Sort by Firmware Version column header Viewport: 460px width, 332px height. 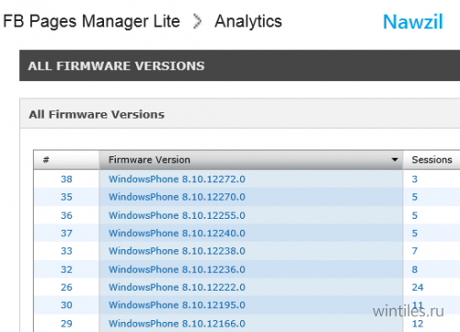(250, 160)
